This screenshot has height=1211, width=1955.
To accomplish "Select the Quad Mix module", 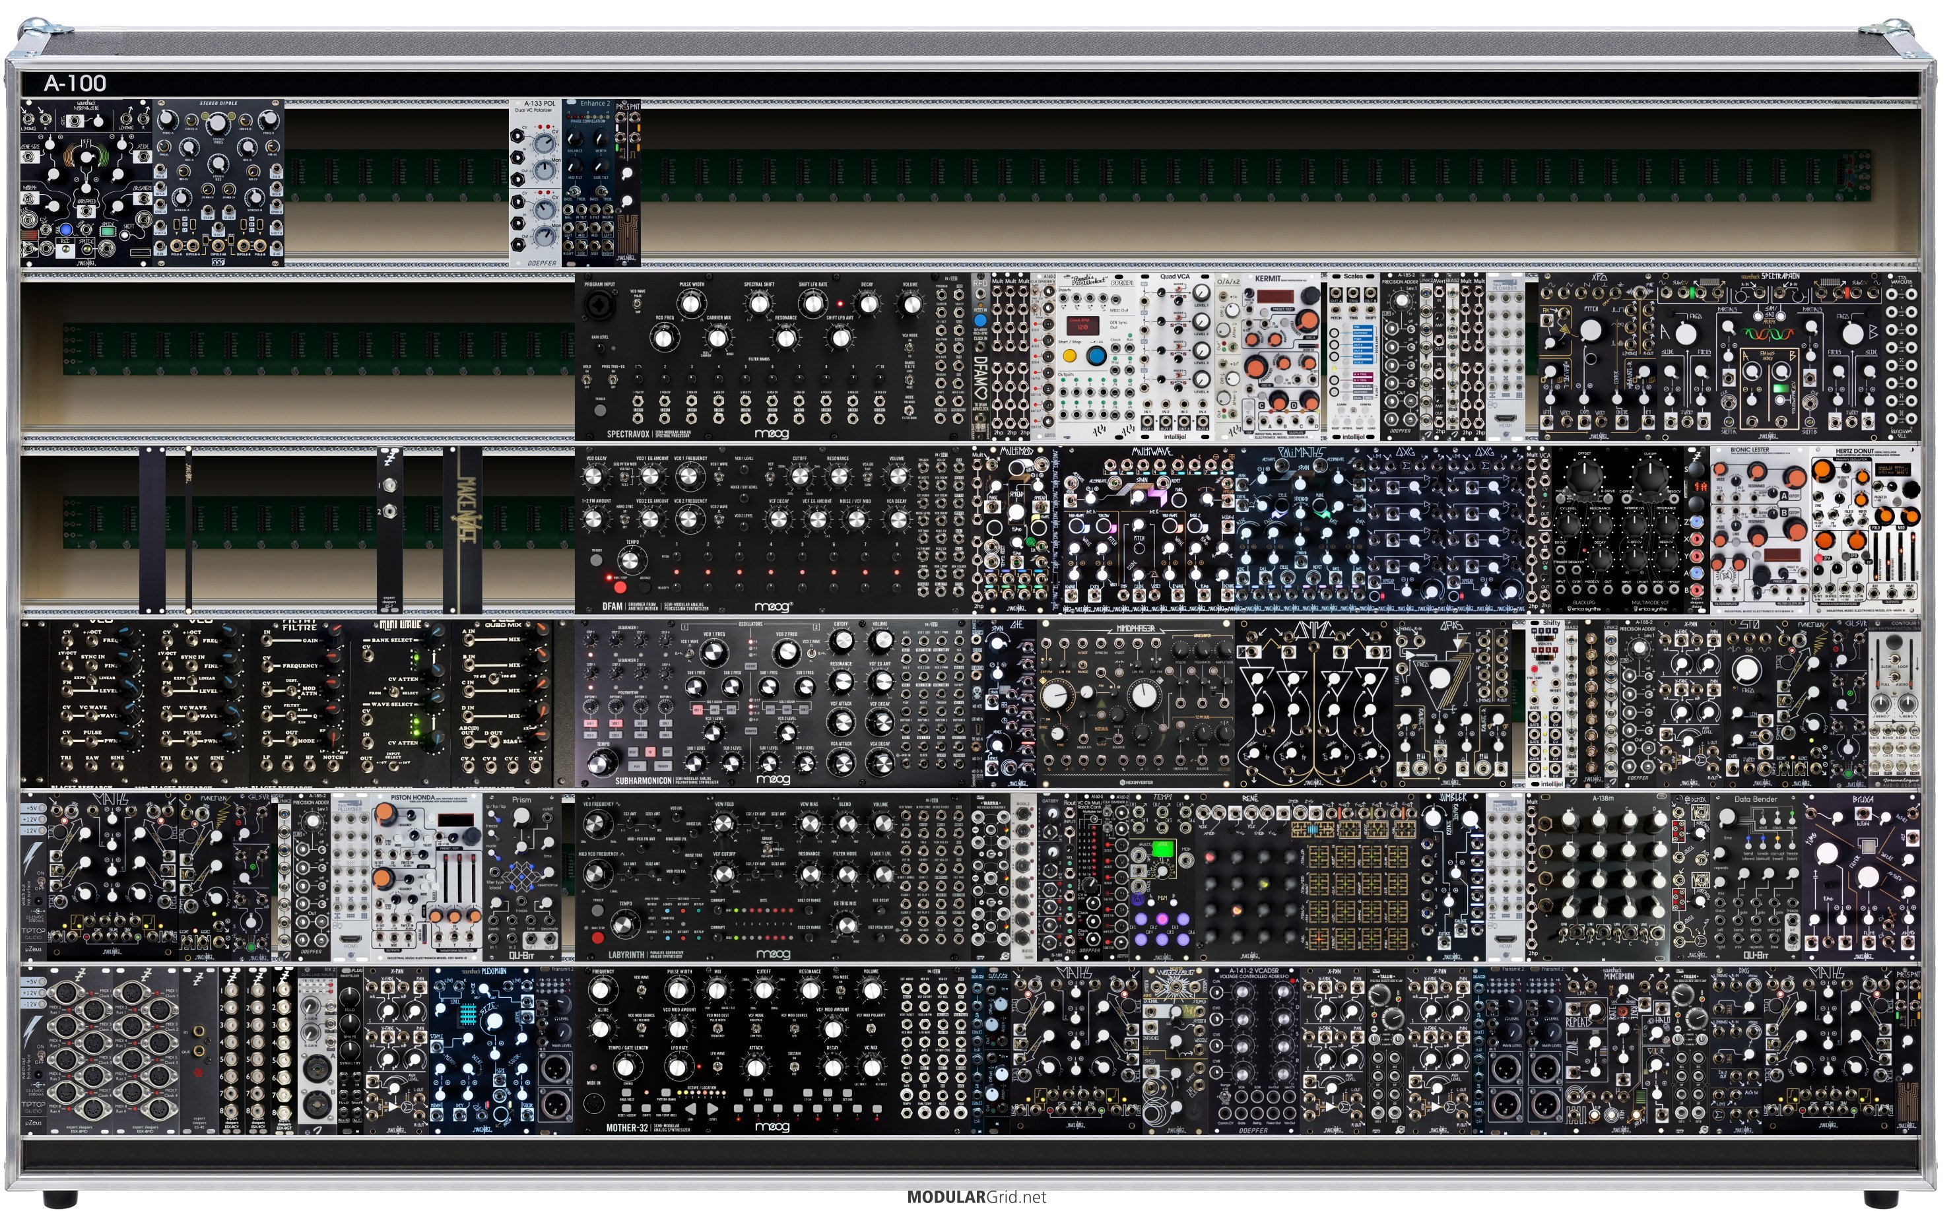I will pyautogui.click(x=502, y=704).
